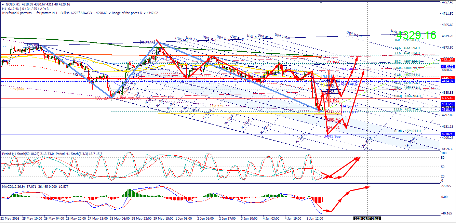Click the GOLD,H1 chart title text
The width and height of the screenshot is (456, 223).
[x=13, y=4]
